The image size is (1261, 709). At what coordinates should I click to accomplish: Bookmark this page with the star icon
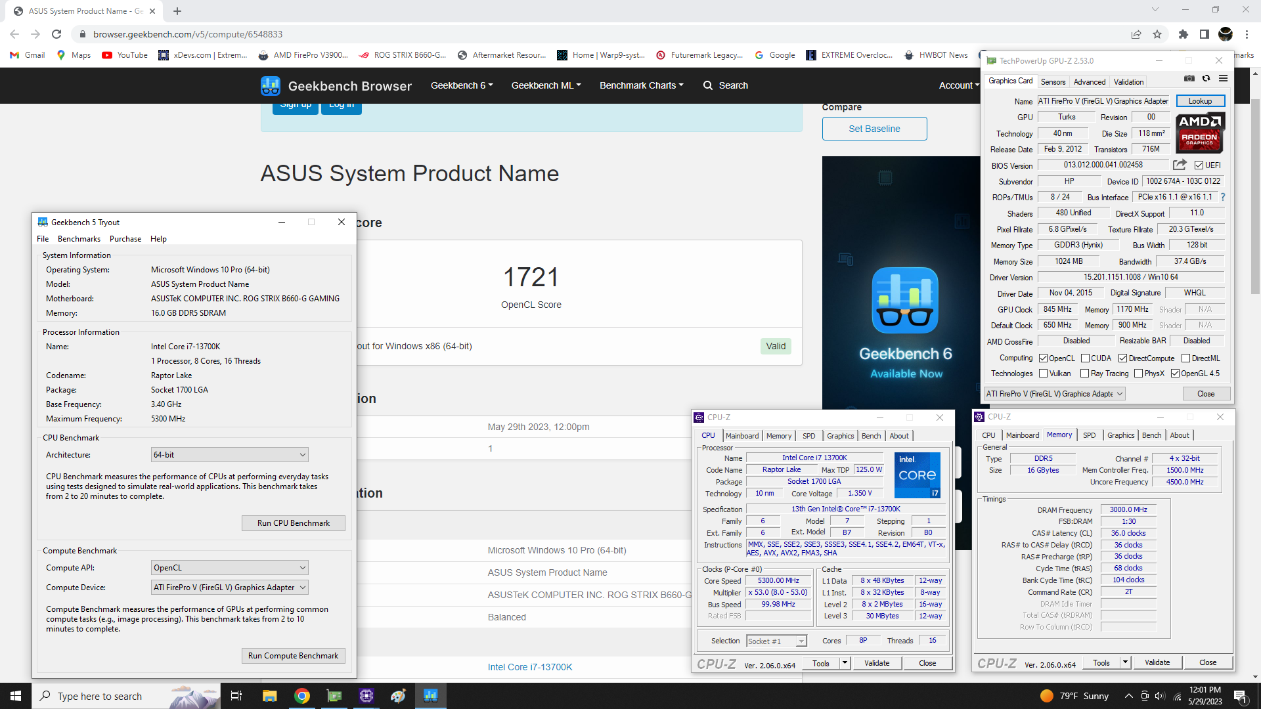click(1157, 34)
